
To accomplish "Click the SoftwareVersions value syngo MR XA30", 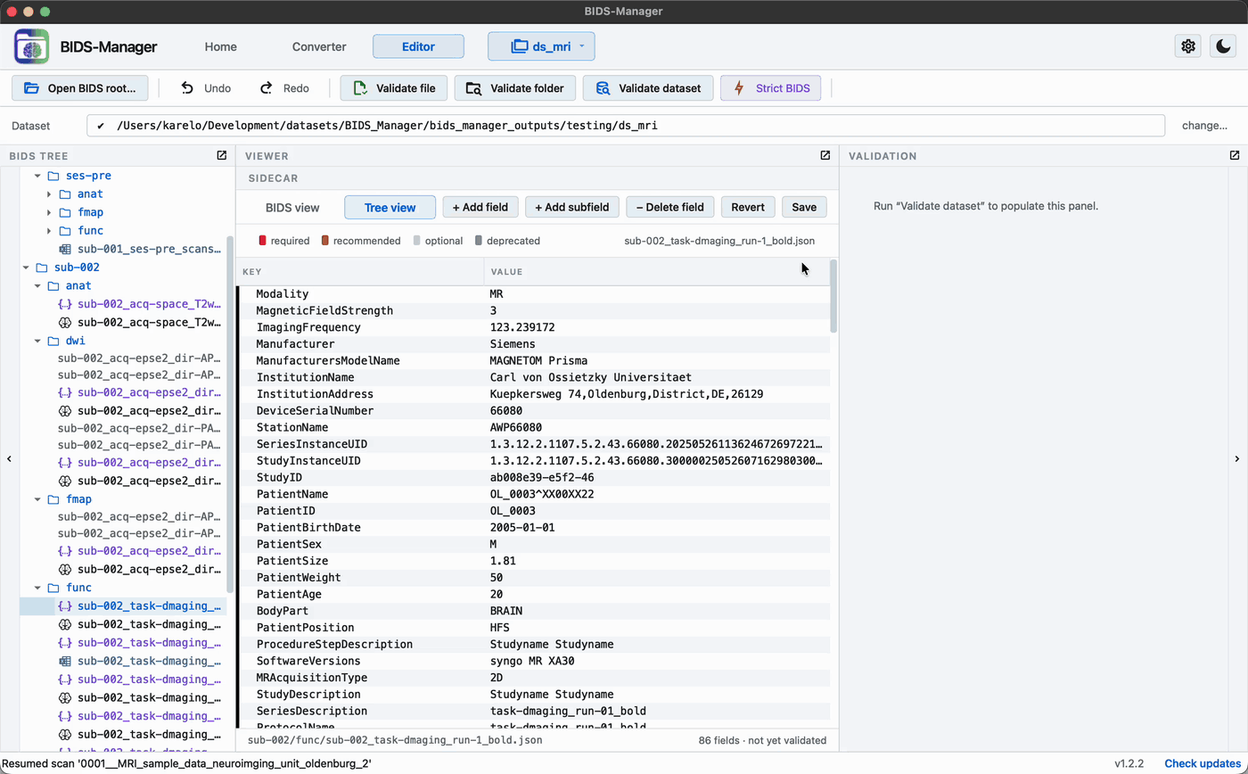I will click(x=532, y=661).
